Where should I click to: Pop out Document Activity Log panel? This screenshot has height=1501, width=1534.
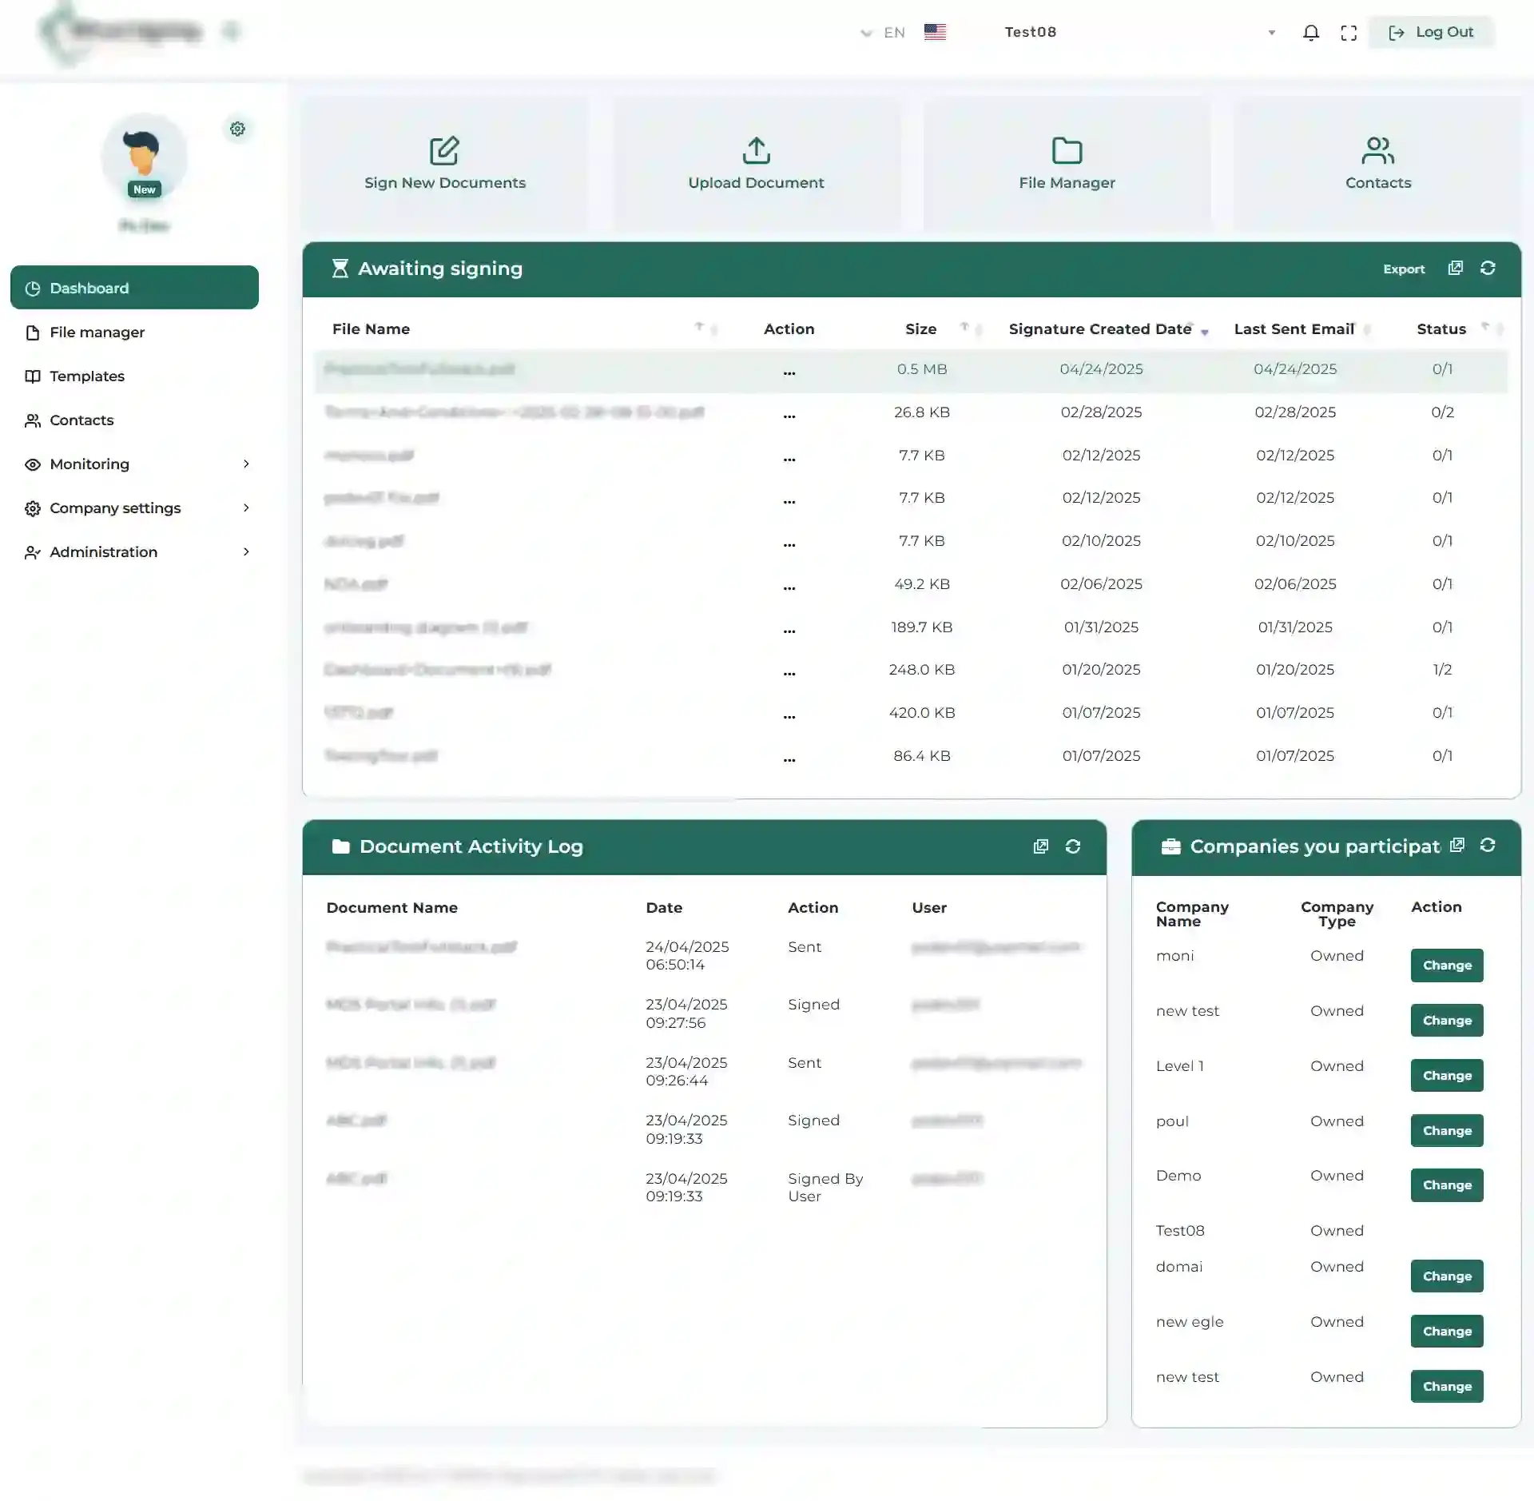[x=1040, y=846]
